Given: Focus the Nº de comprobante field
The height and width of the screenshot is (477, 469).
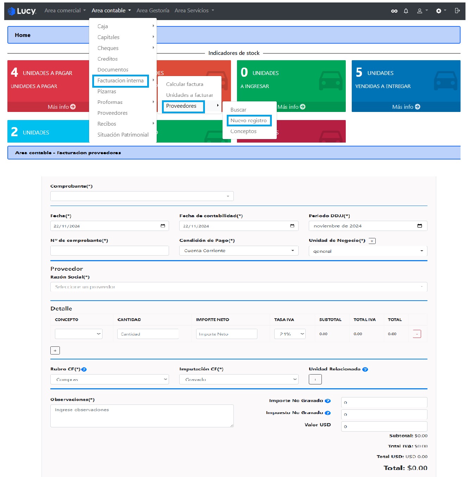Looking at the screenshot, I should 110,251.
